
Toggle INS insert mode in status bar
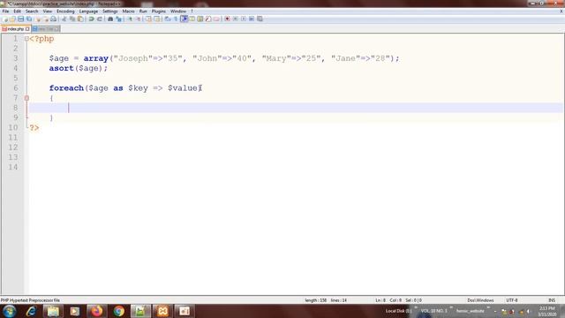click(552, 300)
